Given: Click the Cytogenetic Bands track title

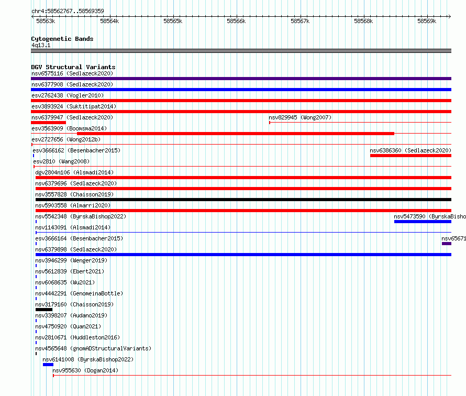Looking at the screenshot, I should click(62, 39).
